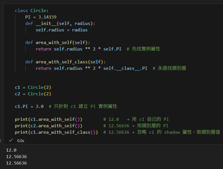Click the 'c1 = Circle(2)' line
The width and height of the screenshot is (223, 169).
[33, 87]
